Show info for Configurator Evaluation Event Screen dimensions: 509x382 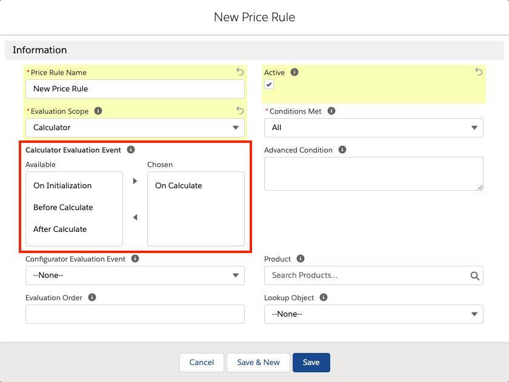pos(135,259)
